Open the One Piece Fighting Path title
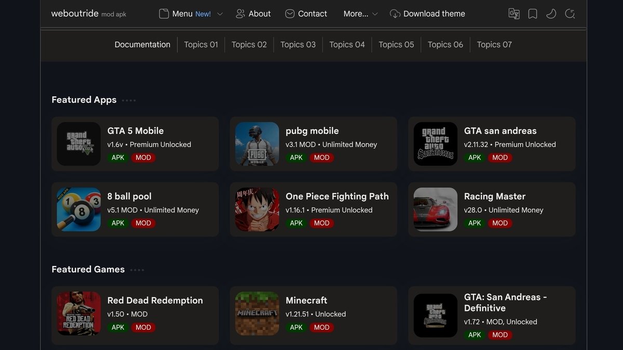The image size is (623, 350). click(337, 197)
